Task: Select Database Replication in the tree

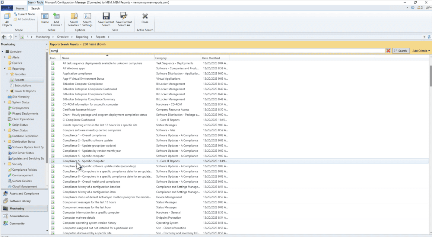Action: pyautogui.click(x=25, y=136)
